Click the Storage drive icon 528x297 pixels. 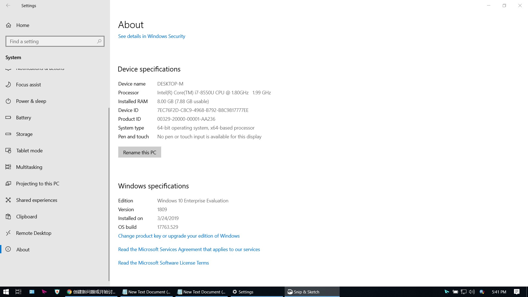click(8, 134)
